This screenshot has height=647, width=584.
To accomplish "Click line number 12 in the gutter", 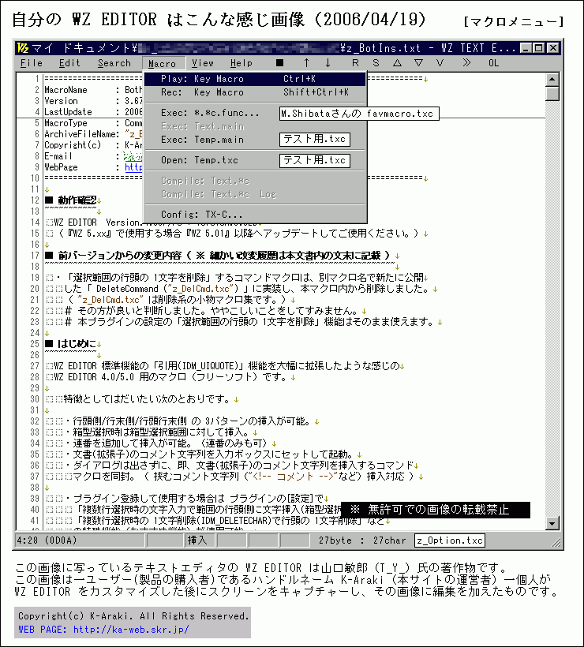I will click(x=35, y=200).
